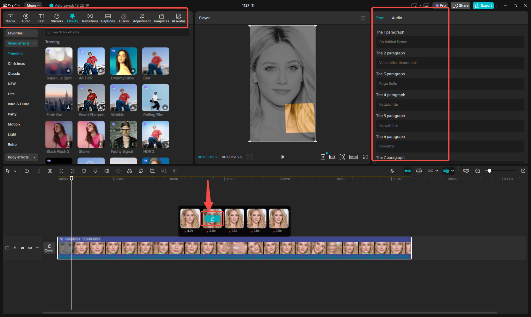Open the Crop tool in the timeline toolbar
This screenshot has width=531, height=317.
click(152, 171)
